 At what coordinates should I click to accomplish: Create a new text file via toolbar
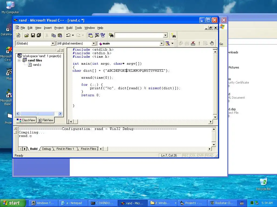(x=18, y=35)
